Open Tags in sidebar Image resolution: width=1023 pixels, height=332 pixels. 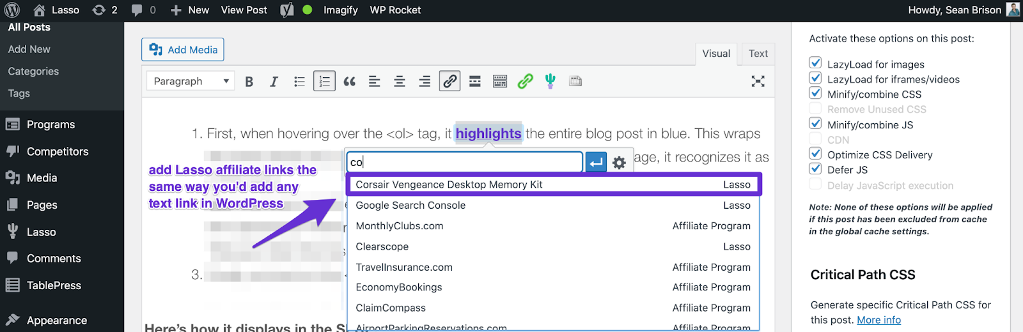pyautogui.click(x=19, y=93)
